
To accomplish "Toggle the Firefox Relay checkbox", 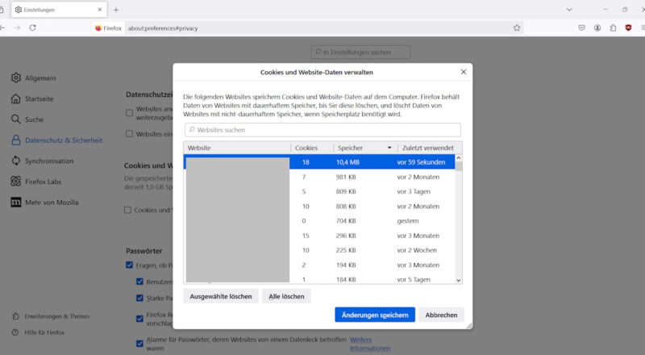I will [139, 319].
